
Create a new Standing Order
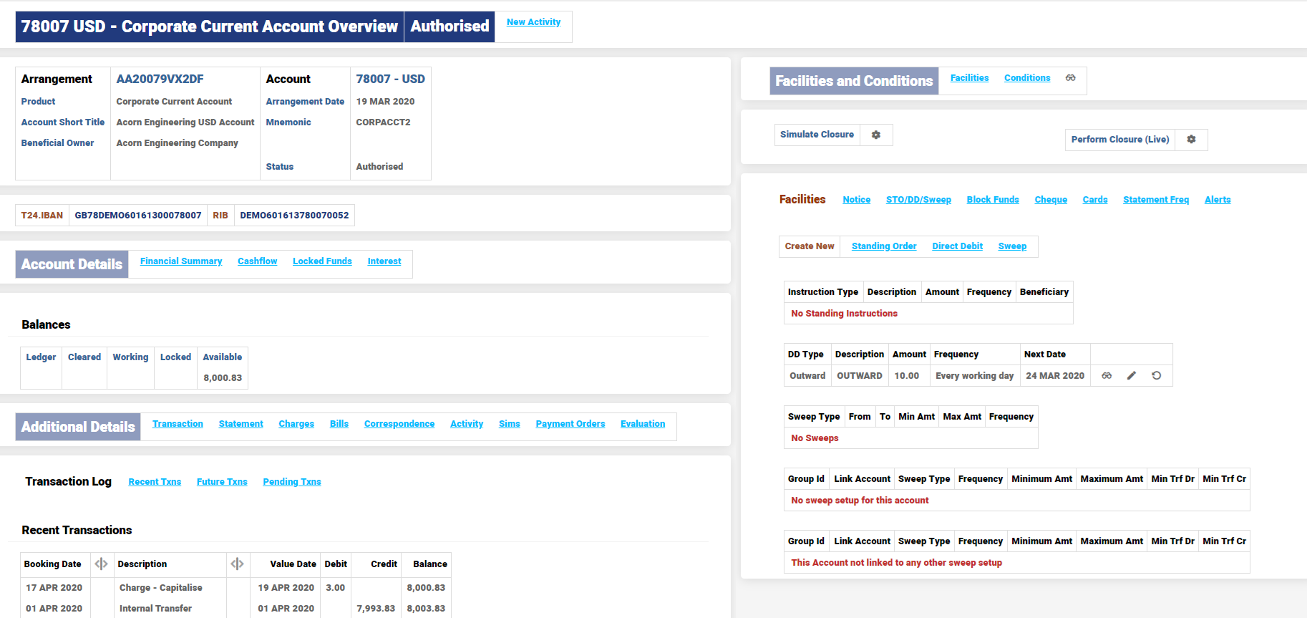pyautogui.click(x=884, y=246)
